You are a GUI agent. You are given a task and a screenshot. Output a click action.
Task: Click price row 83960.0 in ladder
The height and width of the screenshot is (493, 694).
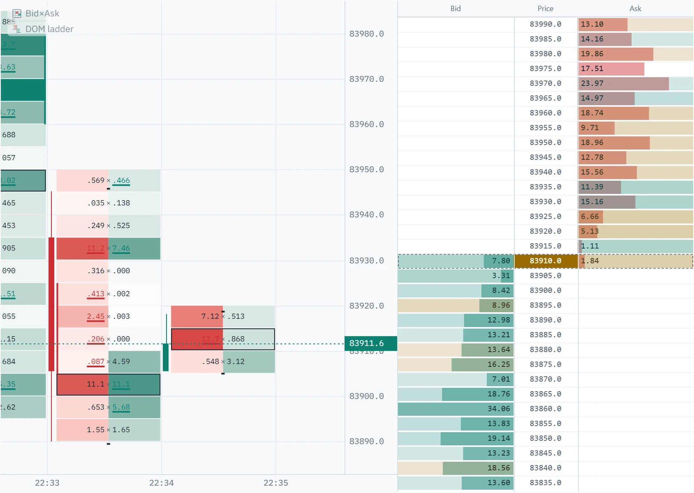coord(546,113)
